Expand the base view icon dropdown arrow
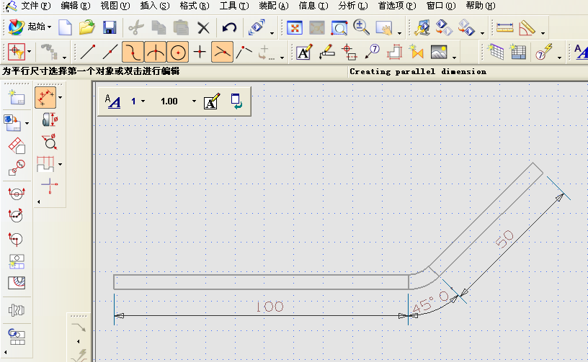 click(x=27, y=123)
